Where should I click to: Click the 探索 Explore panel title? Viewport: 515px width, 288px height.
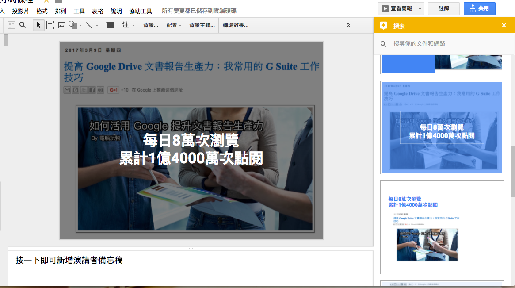(x=399, y=26)
